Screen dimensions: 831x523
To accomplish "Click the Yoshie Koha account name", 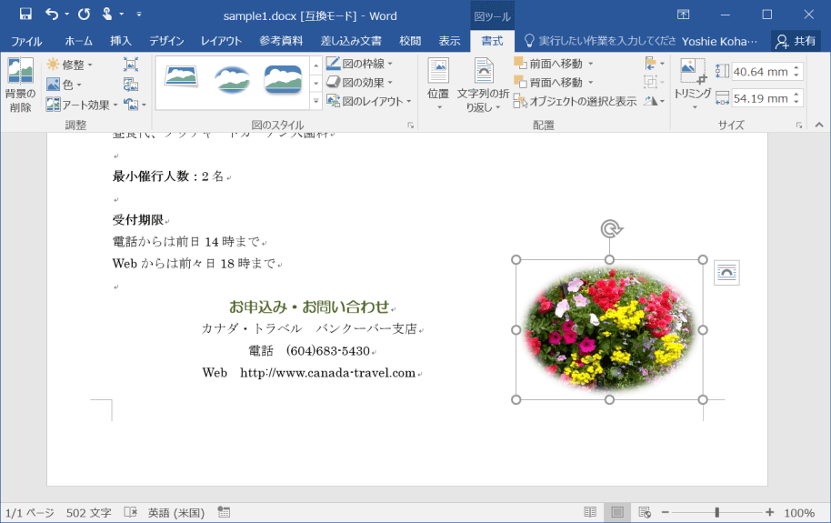I will 720,41.
